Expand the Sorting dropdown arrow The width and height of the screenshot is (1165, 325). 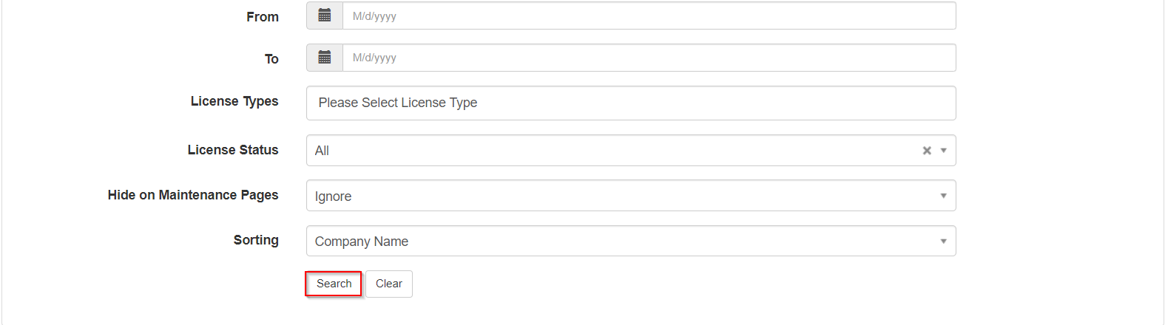coord(944,242)
